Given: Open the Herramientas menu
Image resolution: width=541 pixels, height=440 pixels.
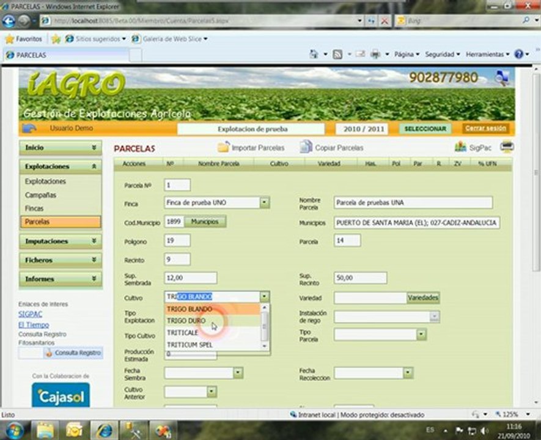Looking at the screenshot, I should click(488, 54).
